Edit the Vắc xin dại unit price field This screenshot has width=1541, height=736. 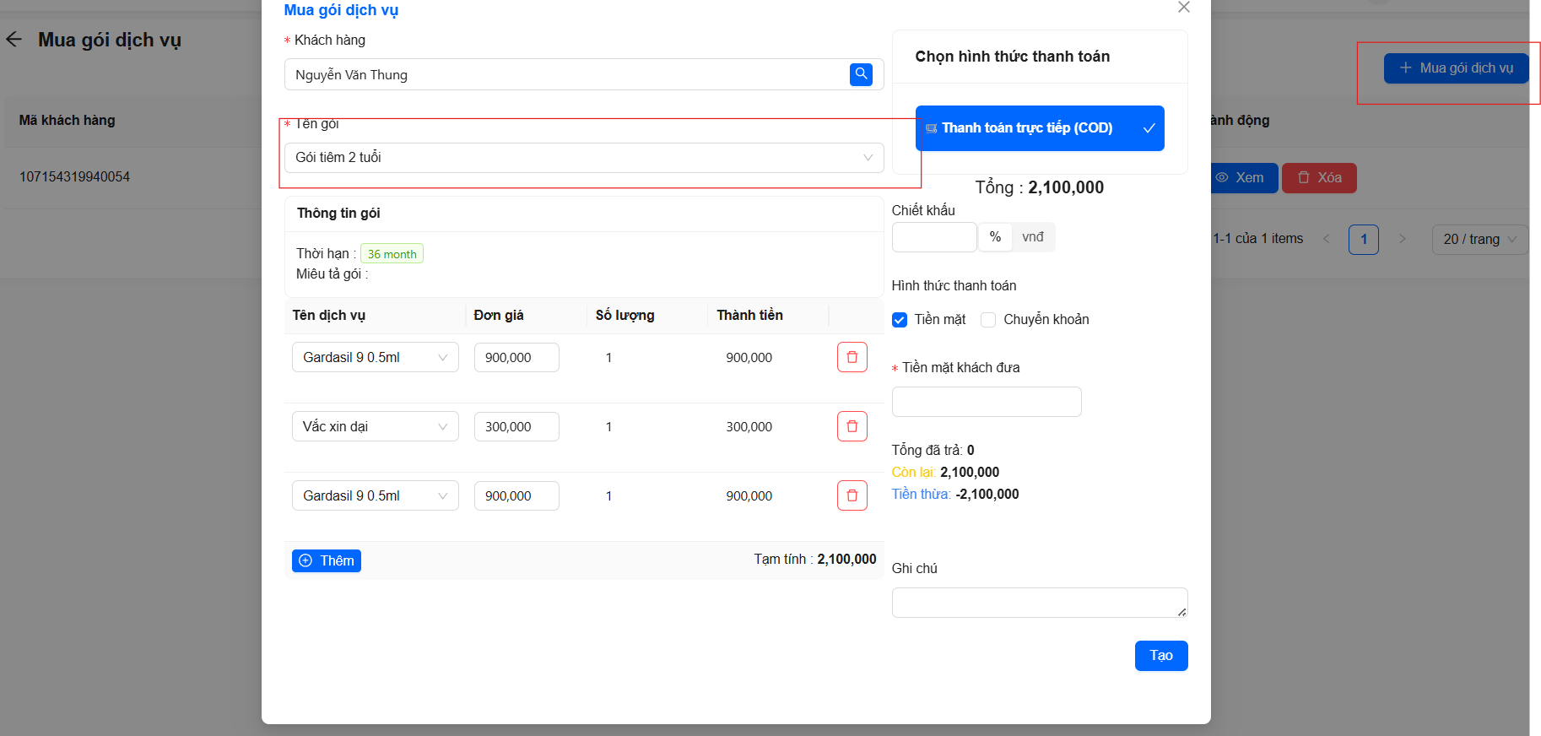pos(516,426)
